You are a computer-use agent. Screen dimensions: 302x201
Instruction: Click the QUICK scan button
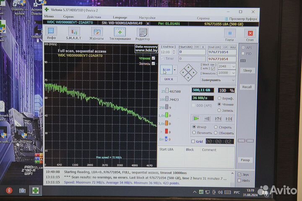pos(169,79)
